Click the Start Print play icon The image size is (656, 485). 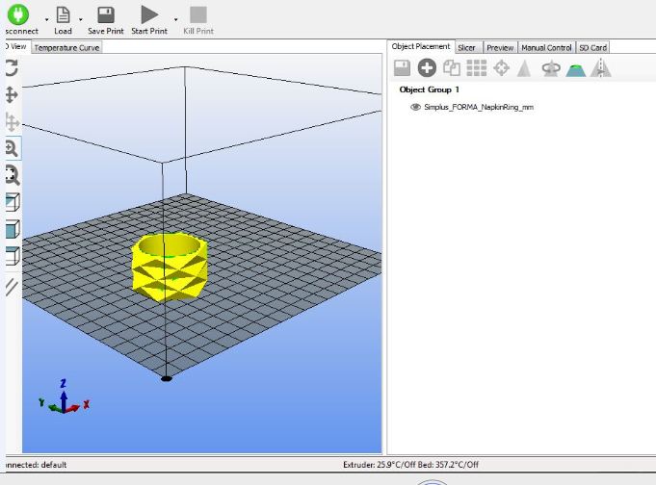point(149,14)
